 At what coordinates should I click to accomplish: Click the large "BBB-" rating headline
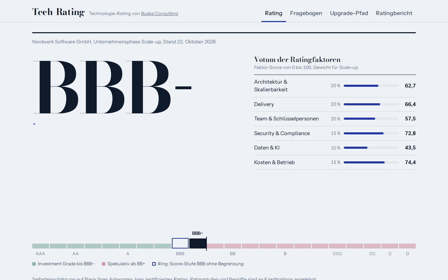pyautogui.click(x=112, y=87)
